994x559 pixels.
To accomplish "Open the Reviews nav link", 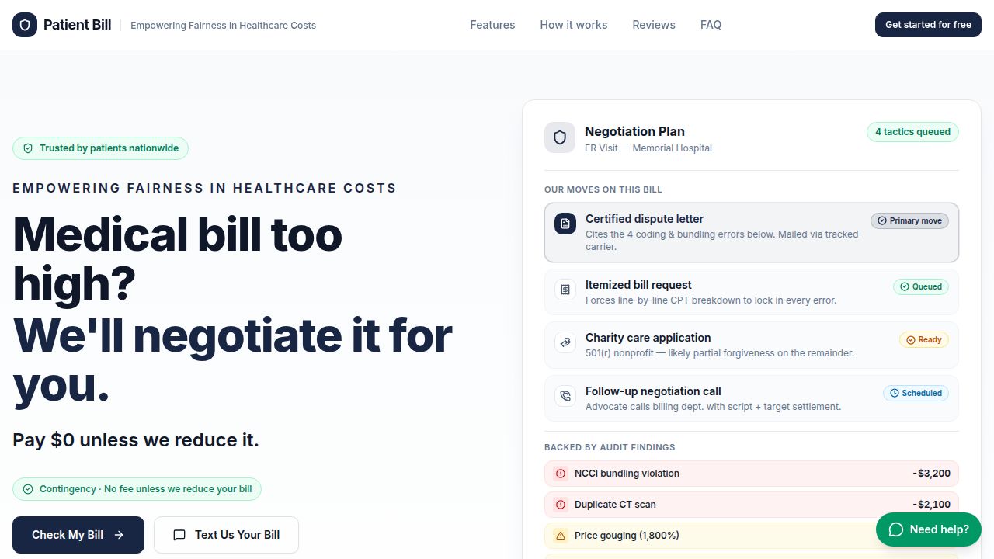I will click(x=654, y=25).
